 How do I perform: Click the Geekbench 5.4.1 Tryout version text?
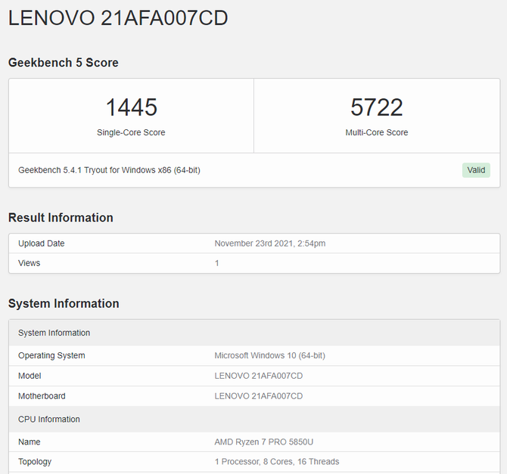pos(109,170)
